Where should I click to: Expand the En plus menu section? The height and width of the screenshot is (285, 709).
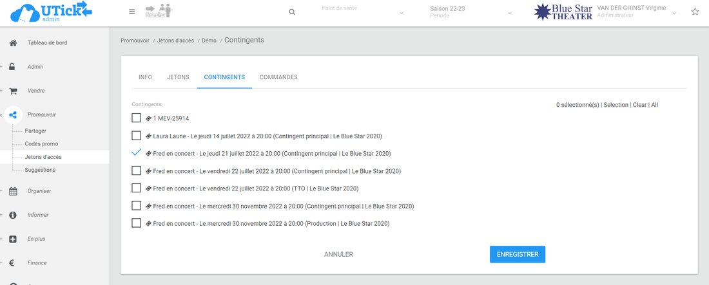pyautogui.click(x=37, y=239)
